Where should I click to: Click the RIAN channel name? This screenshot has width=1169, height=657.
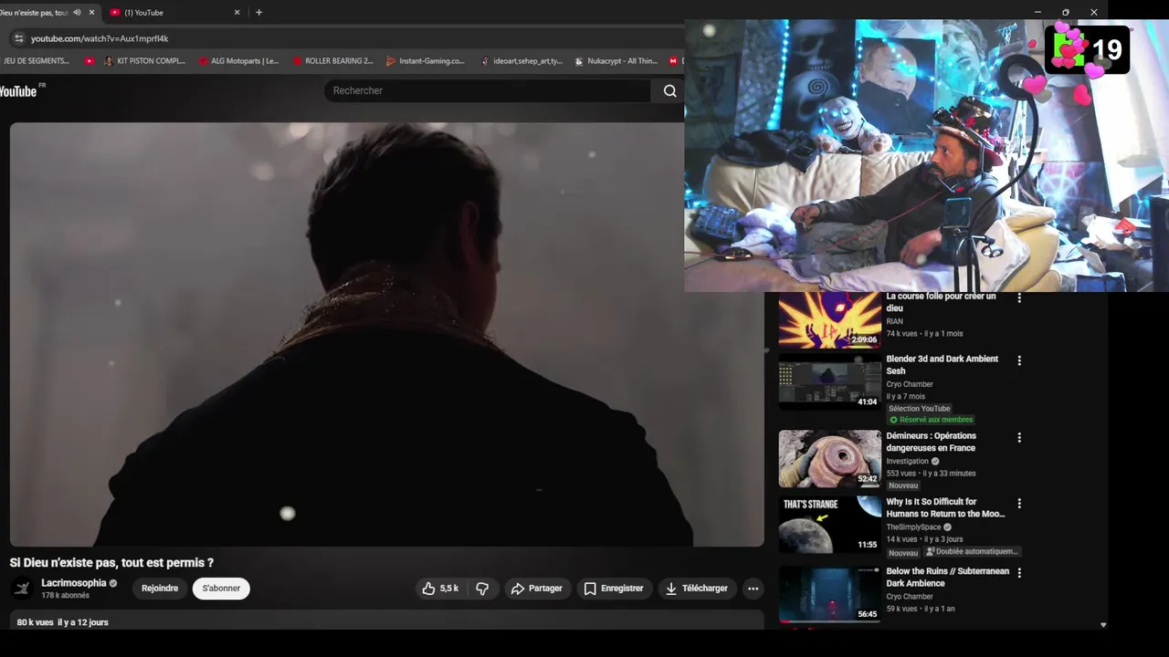894,321
